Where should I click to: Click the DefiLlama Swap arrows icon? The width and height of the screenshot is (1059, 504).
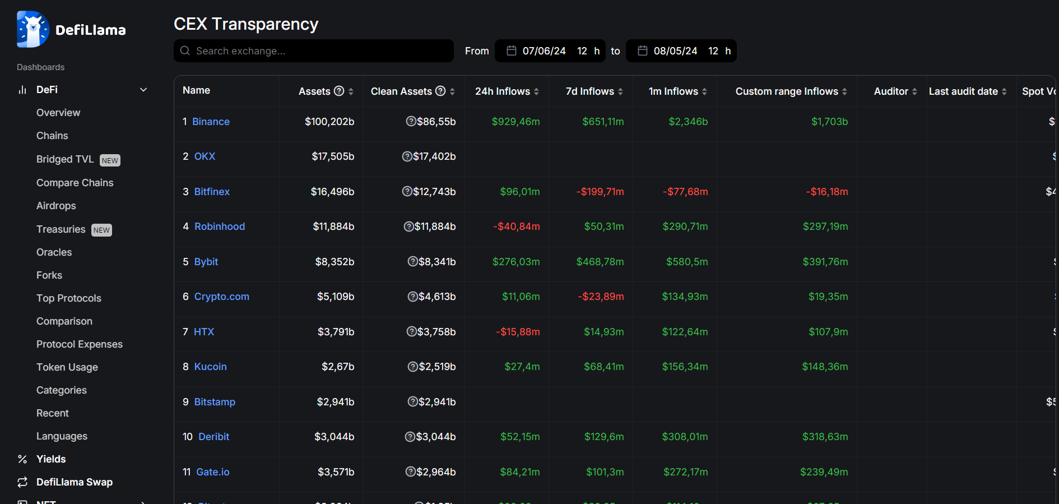click(x=22, y=482)
